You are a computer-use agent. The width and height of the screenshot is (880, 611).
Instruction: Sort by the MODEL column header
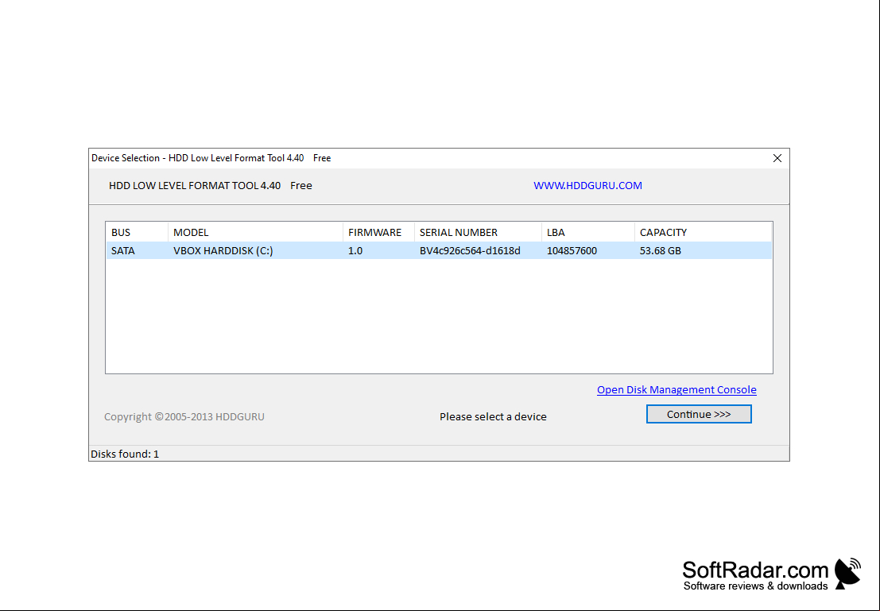tap(255, 232)
